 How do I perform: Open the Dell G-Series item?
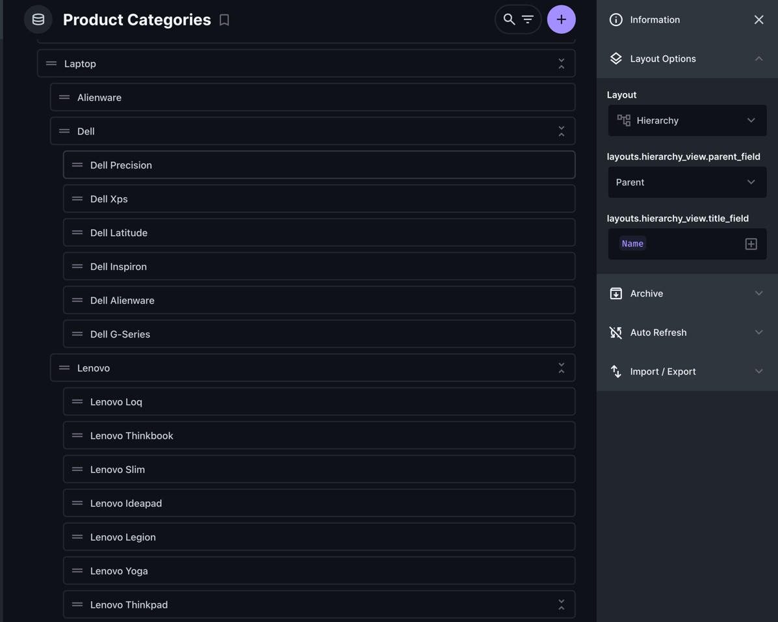click(319, 334)
